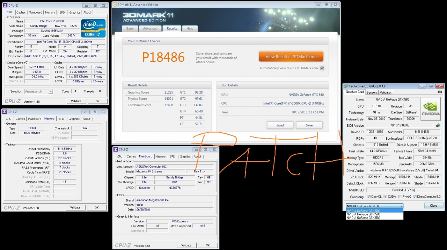Collapse the GPU selection dropdown in GPU-Z
The image size is (447, 250).
coord(401,206)
